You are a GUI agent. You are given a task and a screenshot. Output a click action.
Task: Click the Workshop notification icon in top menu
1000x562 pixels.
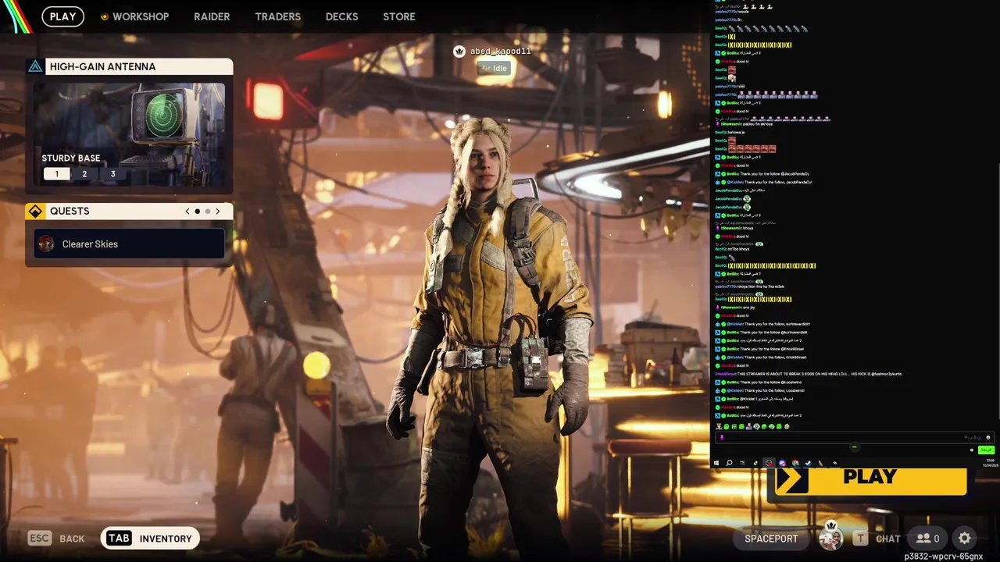click(x=105, y=16)
